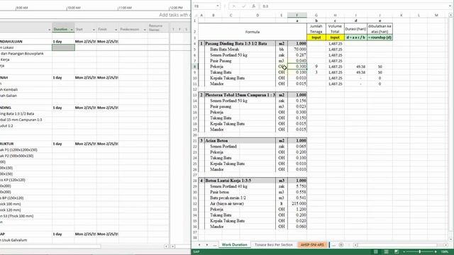Click the Excel formula bar input
Viewport: 454px width, 255px height.
click(x=354, y=6)
